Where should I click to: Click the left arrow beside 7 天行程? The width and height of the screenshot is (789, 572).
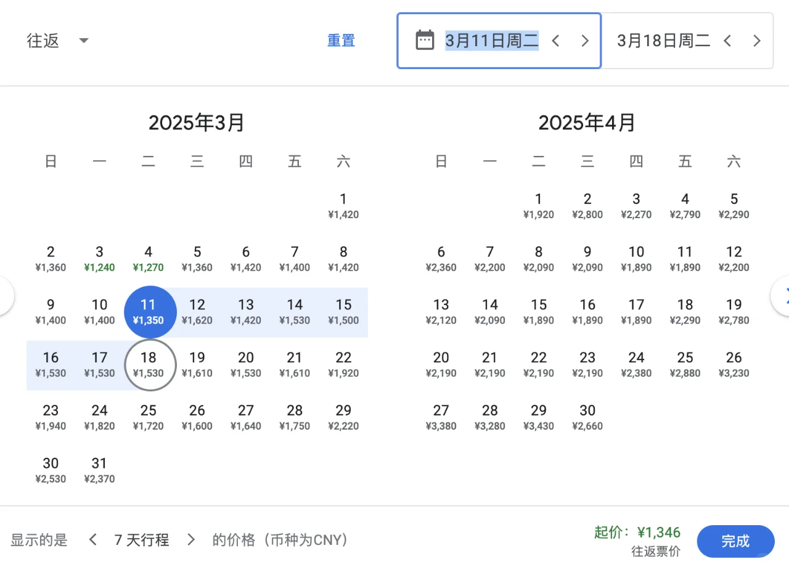(x=92, y=539)
